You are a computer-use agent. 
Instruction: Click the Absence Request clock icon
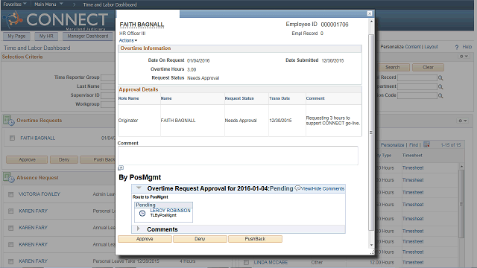click(8, 177)
